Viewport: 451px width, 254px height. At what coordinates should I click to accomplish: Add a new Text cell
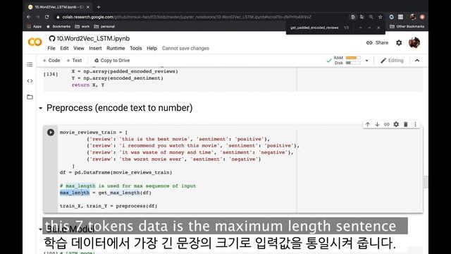[x=74, y=61]
